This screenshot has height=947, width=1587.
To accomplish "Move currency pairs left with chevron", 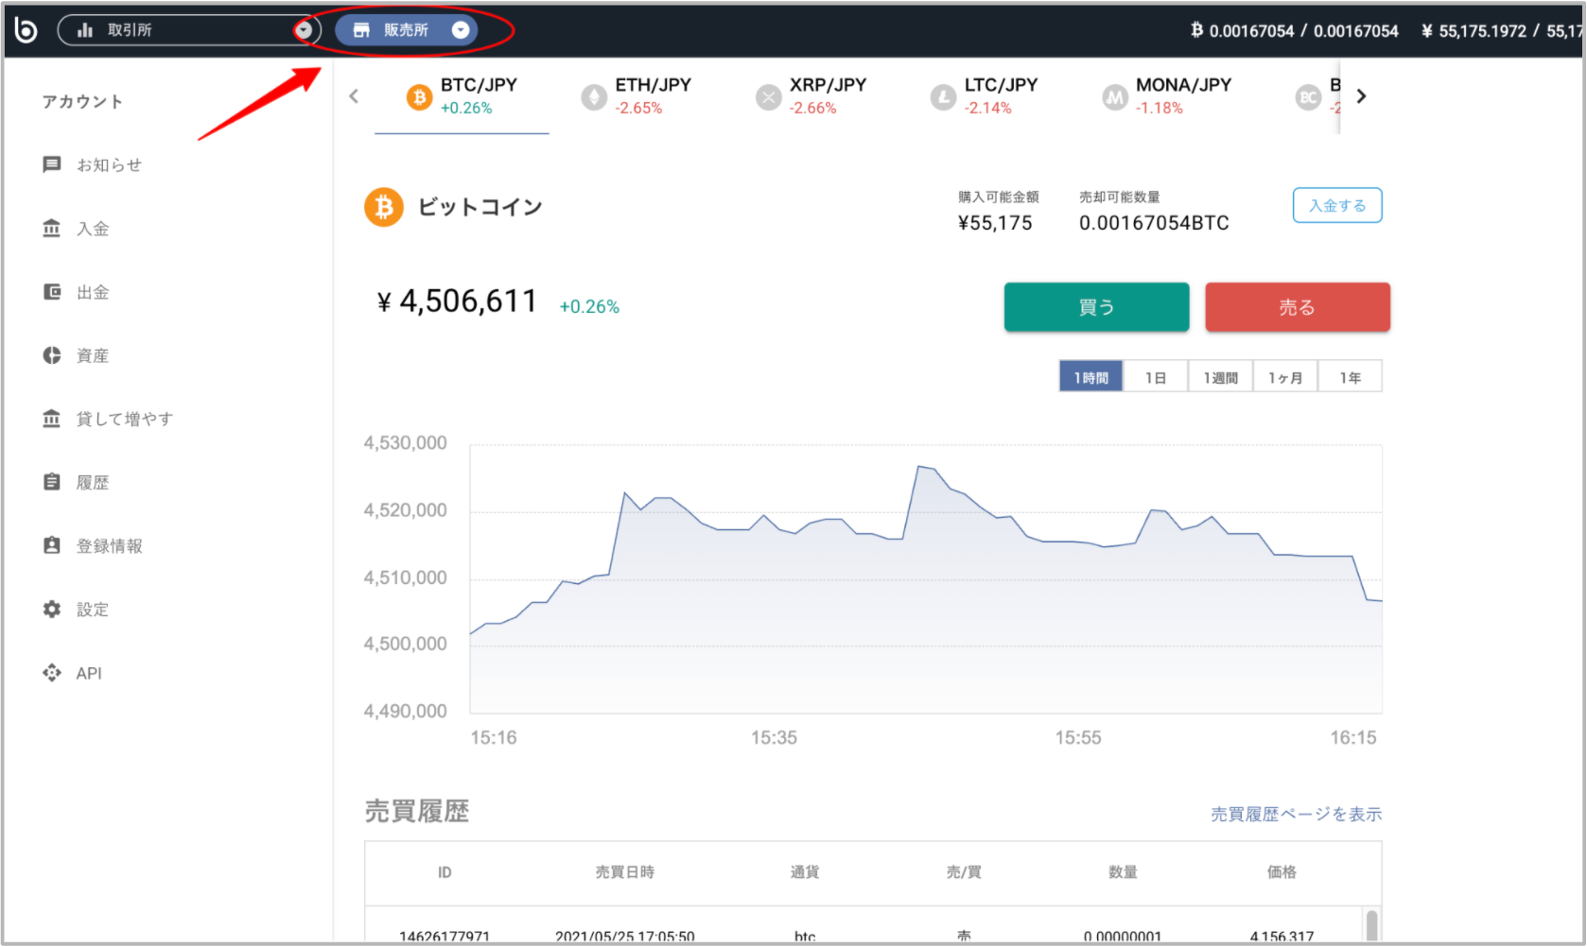I will tap(354, 95).
